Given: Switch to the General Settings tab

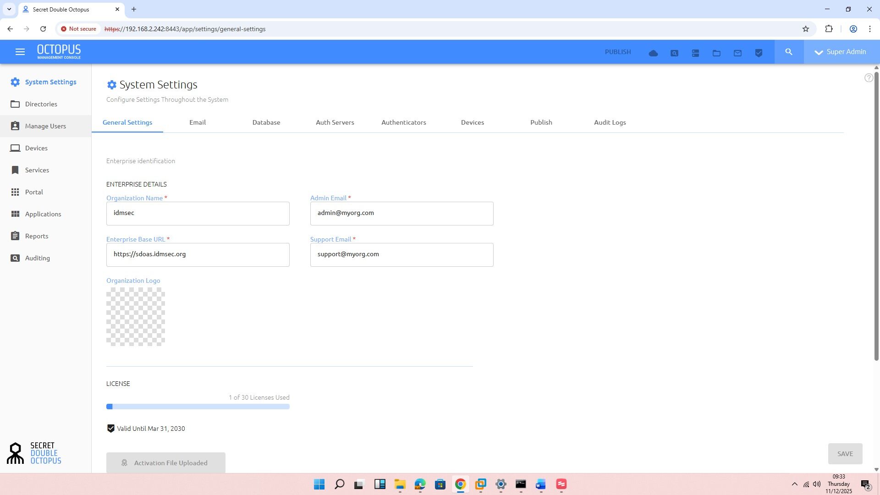Looking at the screenshot, I should [127, 122].
